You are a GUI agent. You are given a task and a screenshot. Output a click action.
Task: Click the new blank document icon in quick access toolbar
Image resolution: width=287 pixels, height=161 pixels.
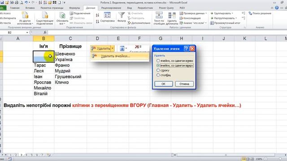pos(59,3)
